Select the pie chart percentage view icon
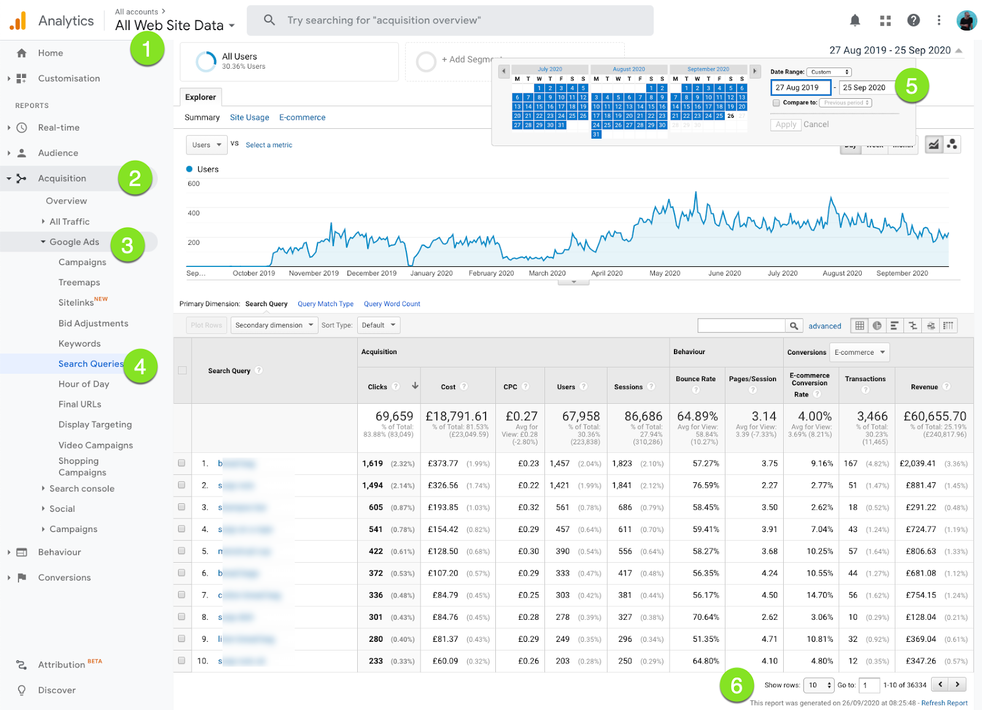 point(877,325)
